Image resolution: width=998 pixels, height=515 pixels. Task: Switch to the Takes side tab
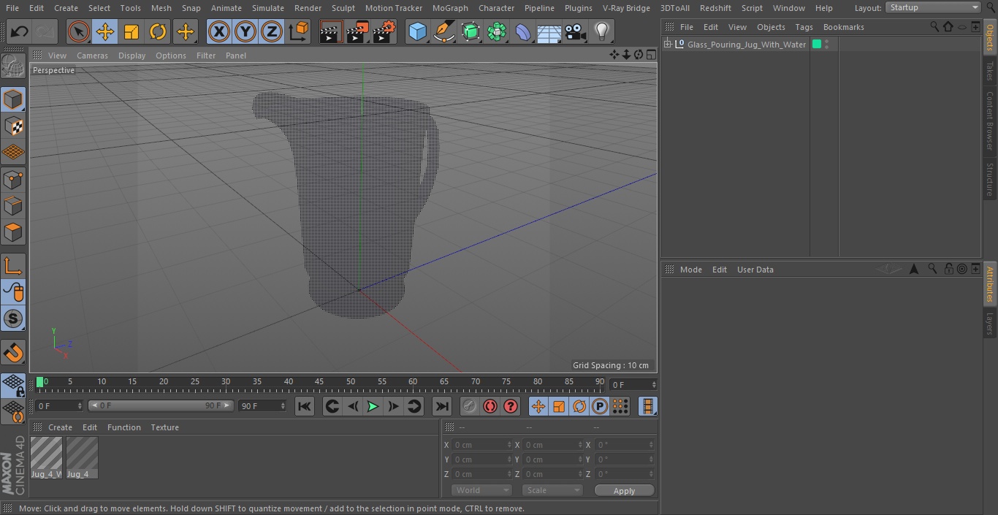coord(990,71)
